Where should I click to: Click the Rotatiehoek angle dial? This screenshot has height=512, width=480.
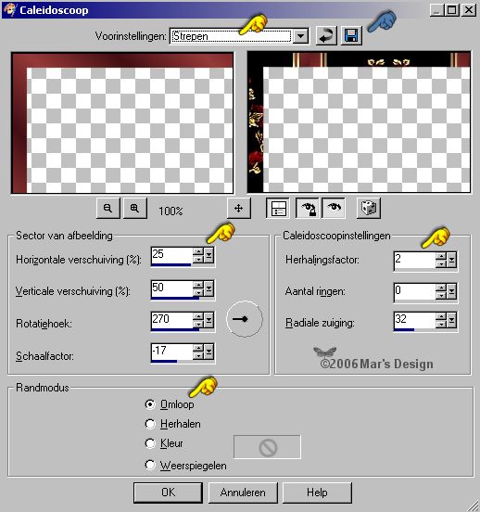tap(245, 319)
